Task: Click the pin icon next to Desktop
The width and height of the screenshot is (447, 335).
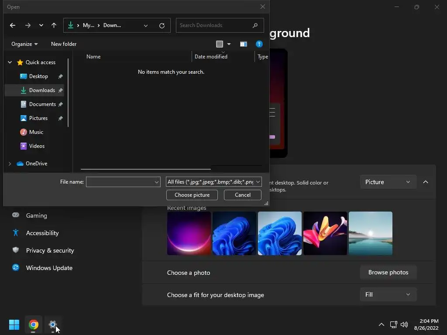Action: tap(60, 76)
